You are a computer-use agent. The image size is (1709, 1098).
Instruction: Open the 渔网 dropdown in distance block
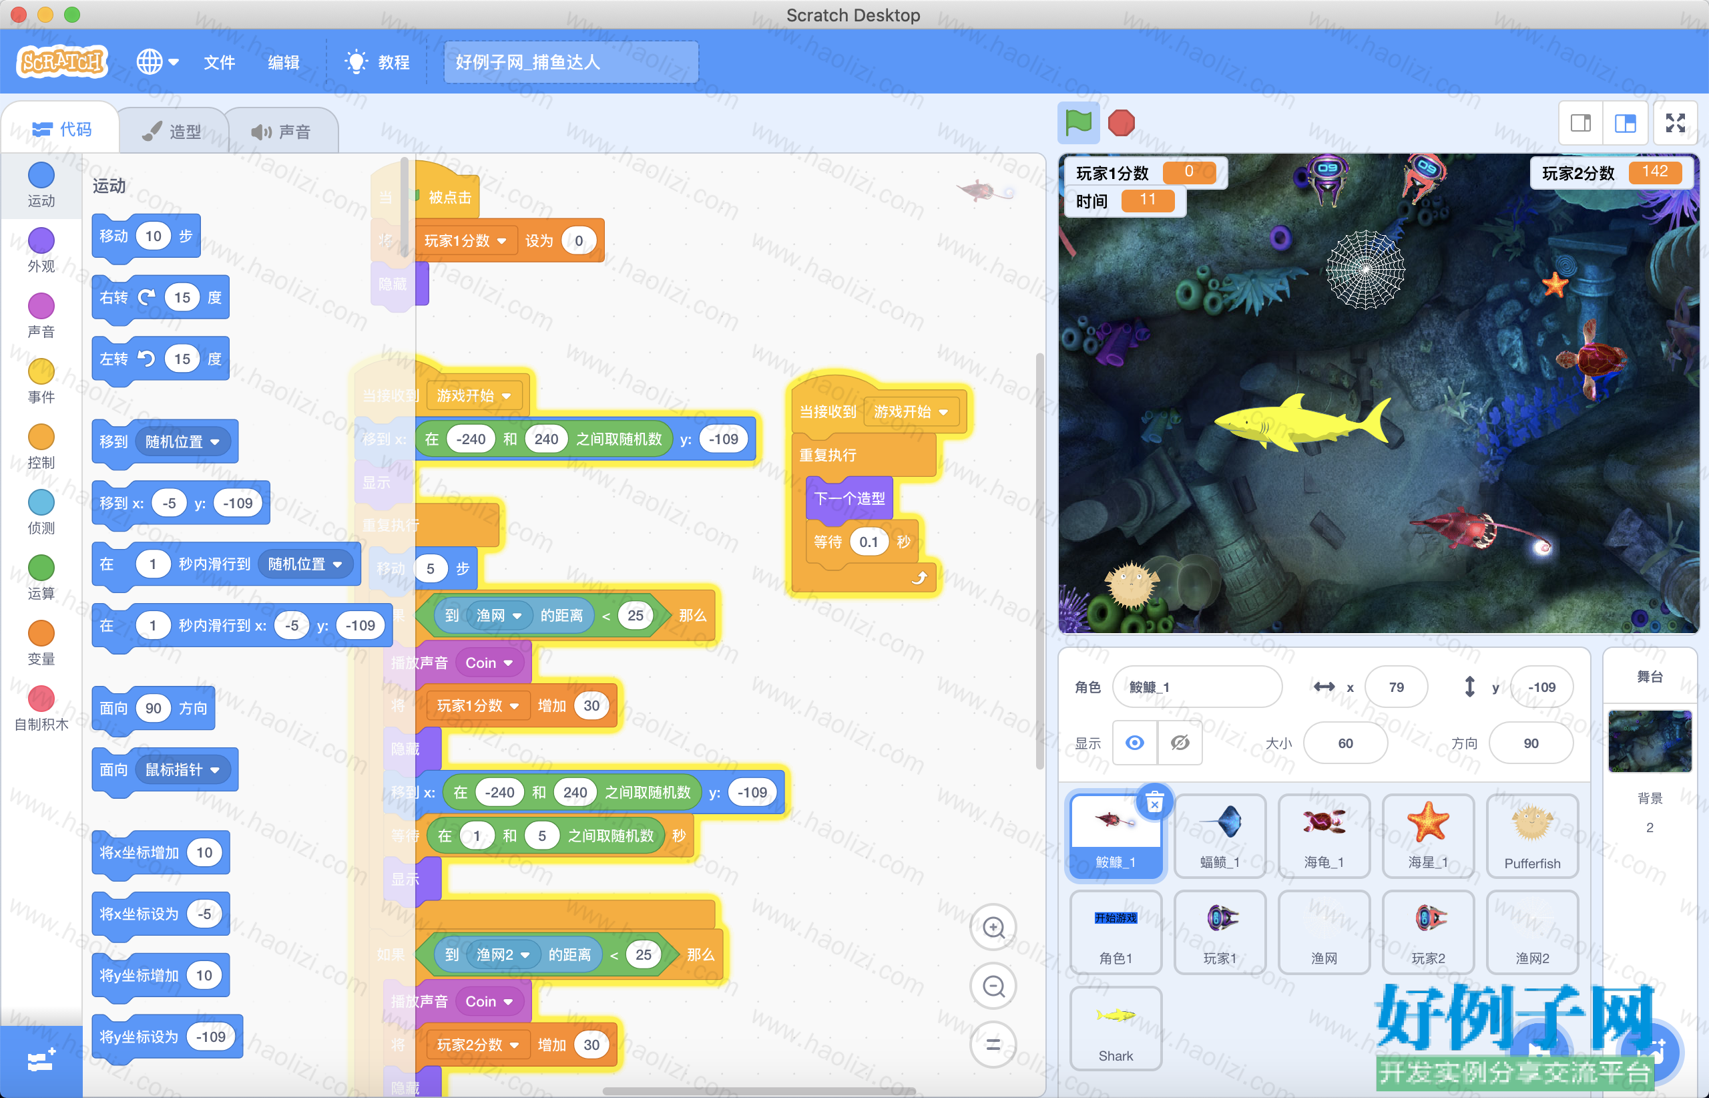(x=499, y=615)
